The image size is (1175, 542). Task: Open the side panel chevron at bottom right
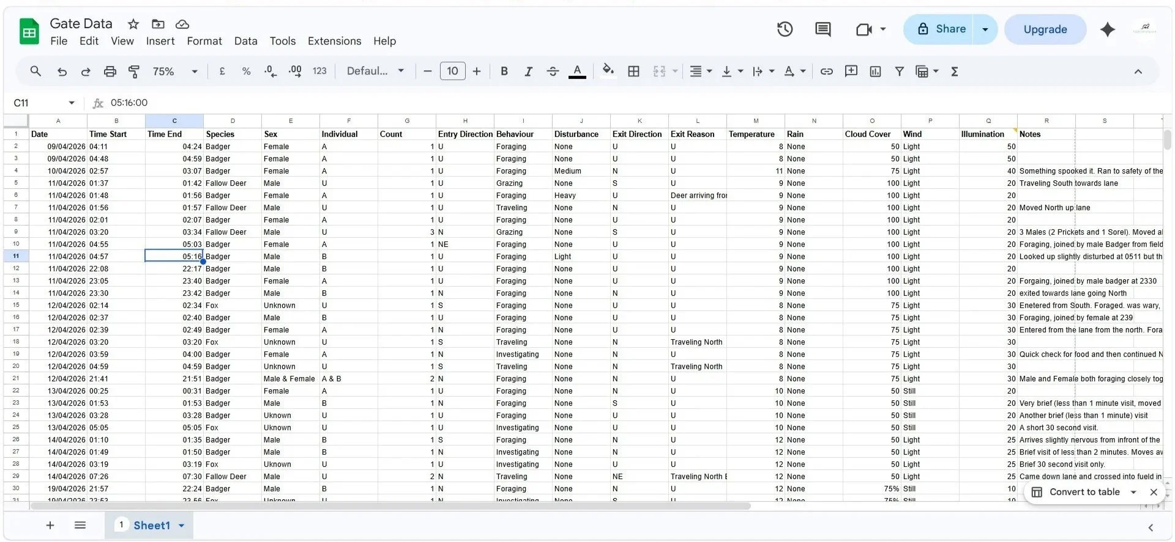1151,527
